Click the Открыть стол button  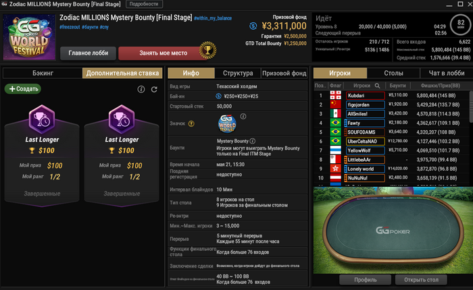[x=421, y=280]
